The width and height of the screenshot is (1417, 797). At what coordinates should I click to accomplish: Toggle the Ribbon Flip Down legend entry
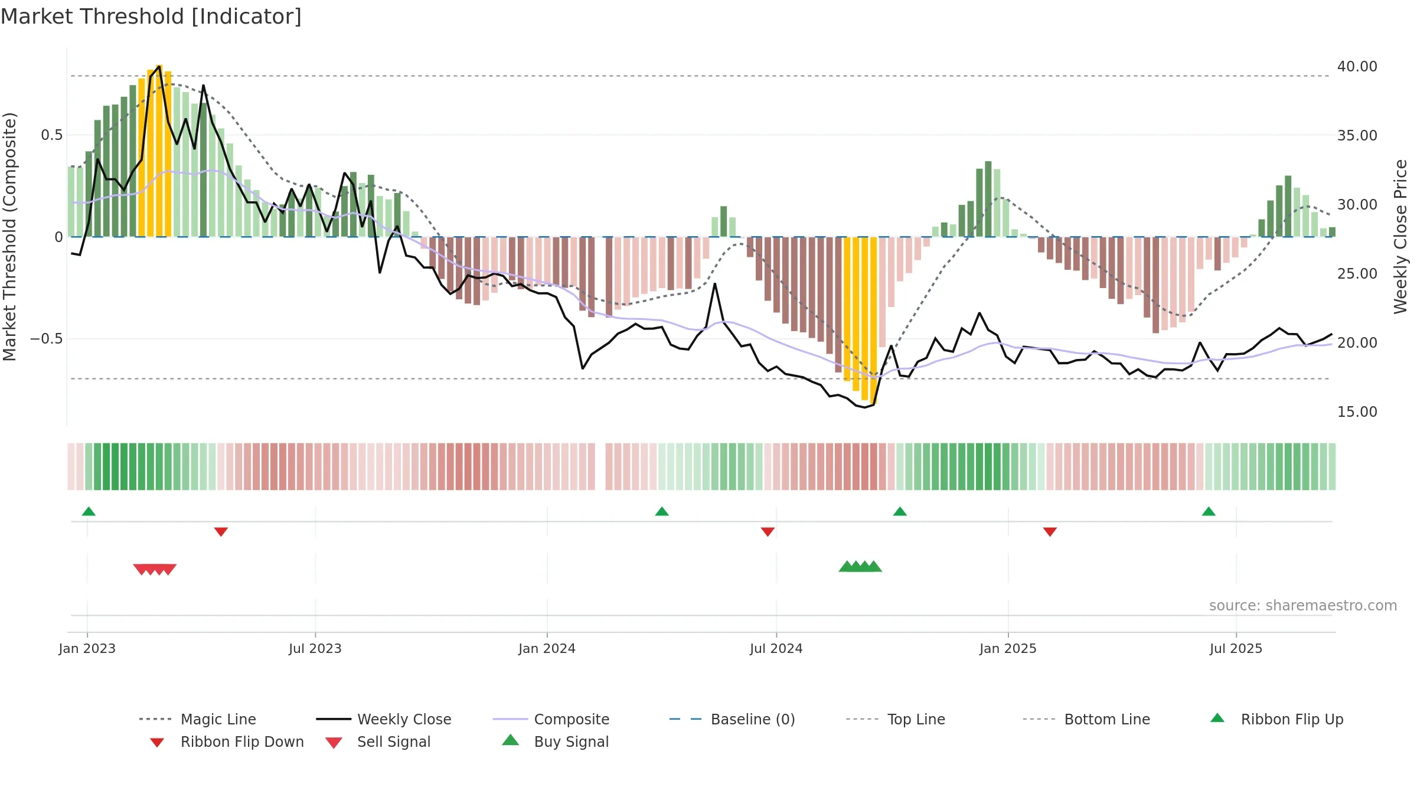(x=227, y=742)
